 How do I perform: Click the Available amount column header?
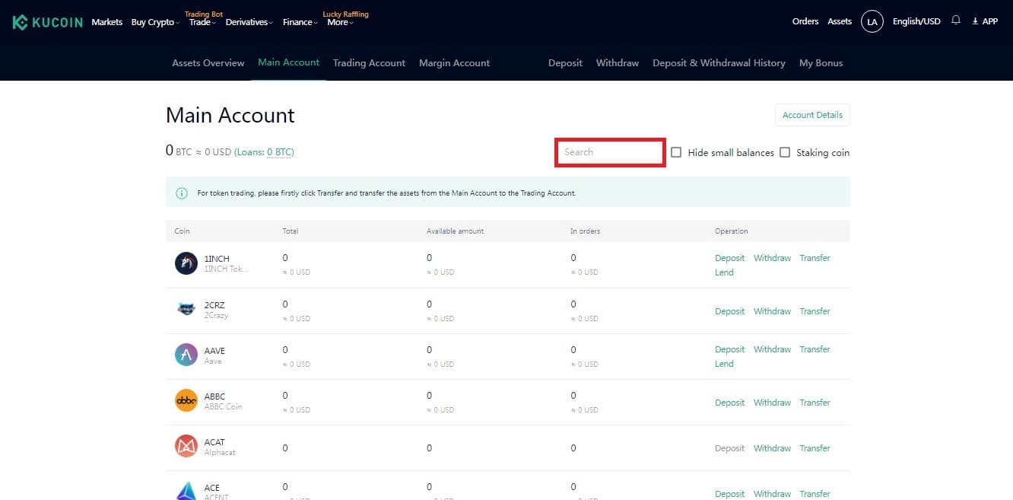click(455, 231)
